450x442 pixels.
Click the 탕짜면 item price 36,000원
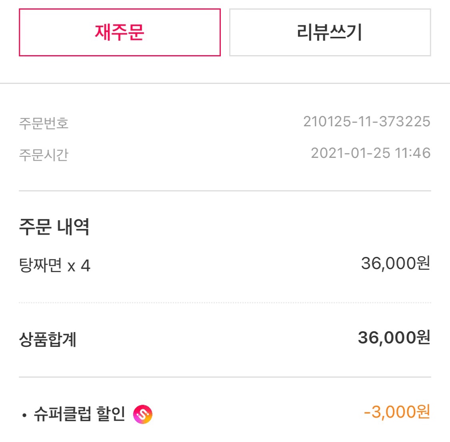click(396, 263)
